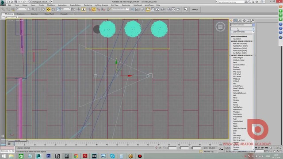283x159 pixels.
Task: Click the Rendered Frame Window icon
Action: (x=173, y=9)
